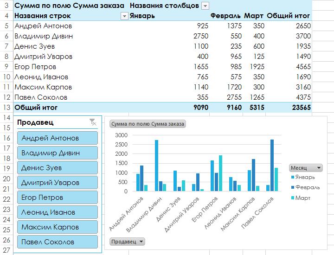The height and width of the screenshot is (255, 334).
Task: Open the Названия столбцов filter dropdown
Action: click(x=205, y=6)
